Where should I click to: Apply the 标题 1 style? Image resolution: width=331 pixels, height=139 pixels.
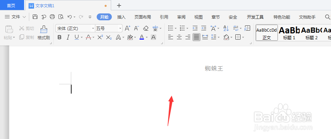(x=289, y=33)
